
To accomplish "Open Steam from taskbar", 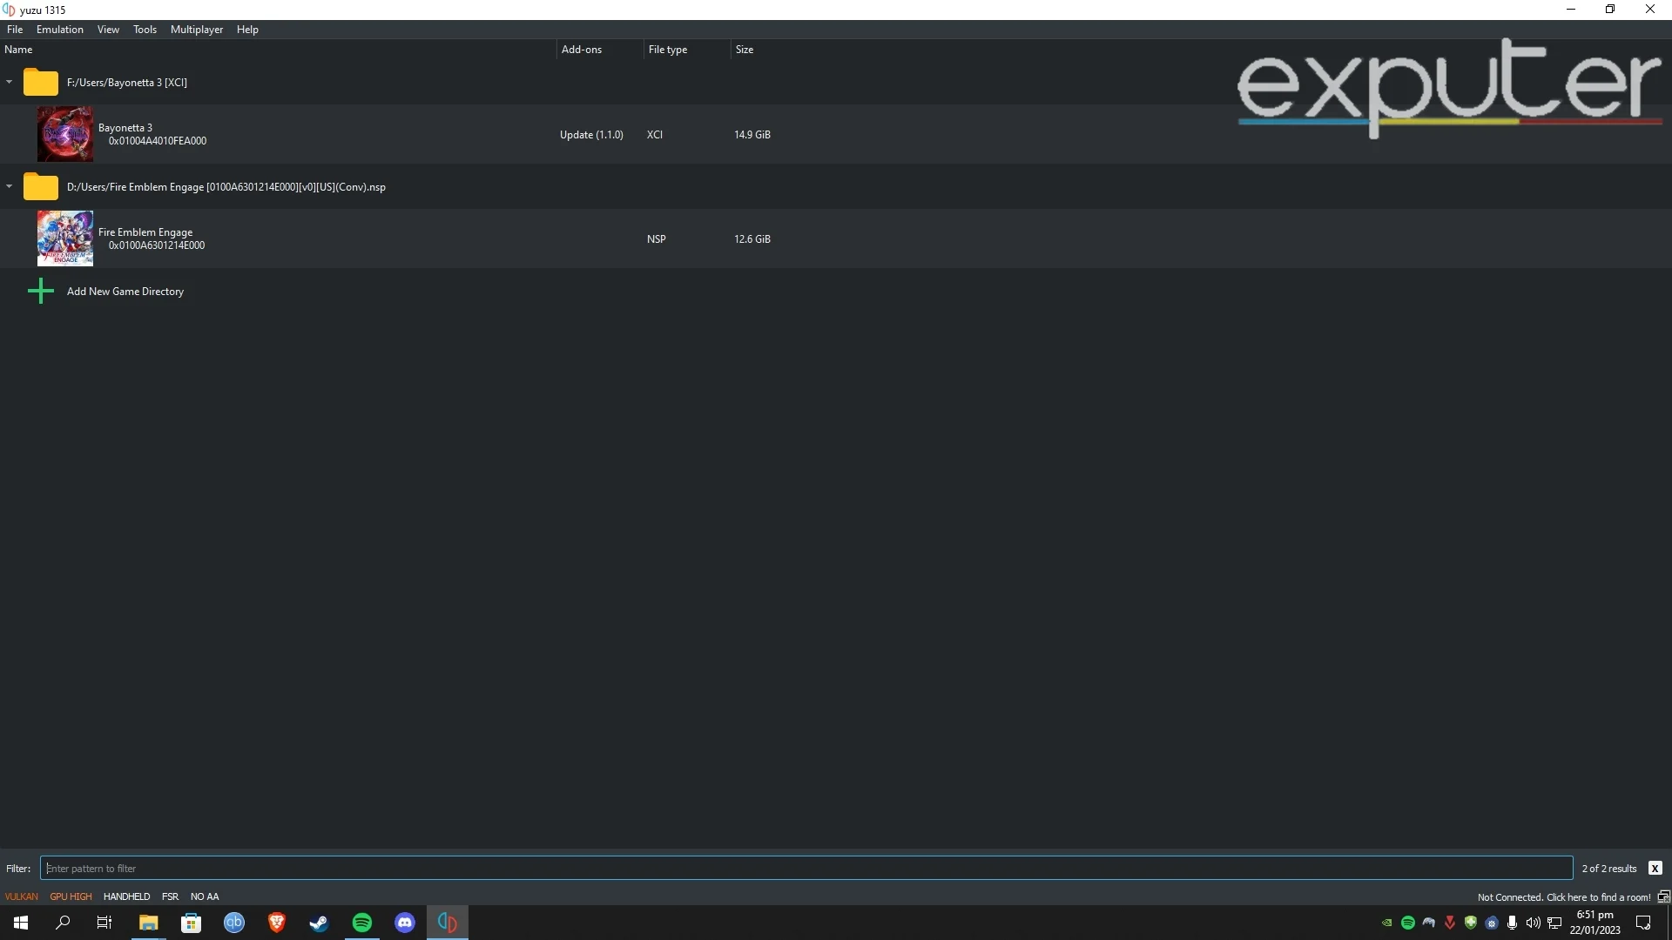I will (x=319, y=923).
